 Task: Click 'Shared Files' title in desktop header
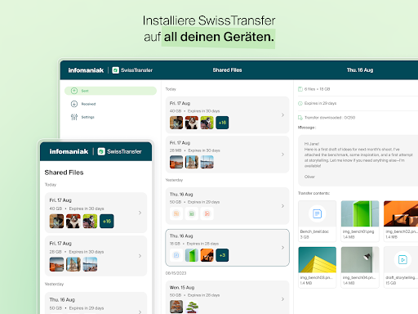pos(227,70)
